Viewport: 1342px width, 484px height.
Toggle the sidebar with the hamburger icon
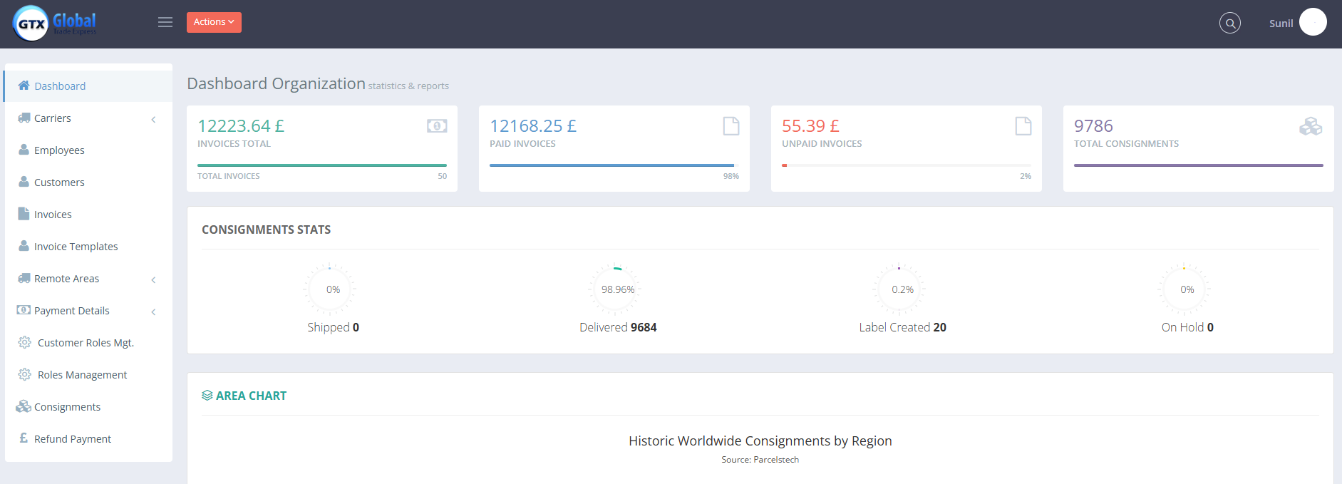pos(165,23)
